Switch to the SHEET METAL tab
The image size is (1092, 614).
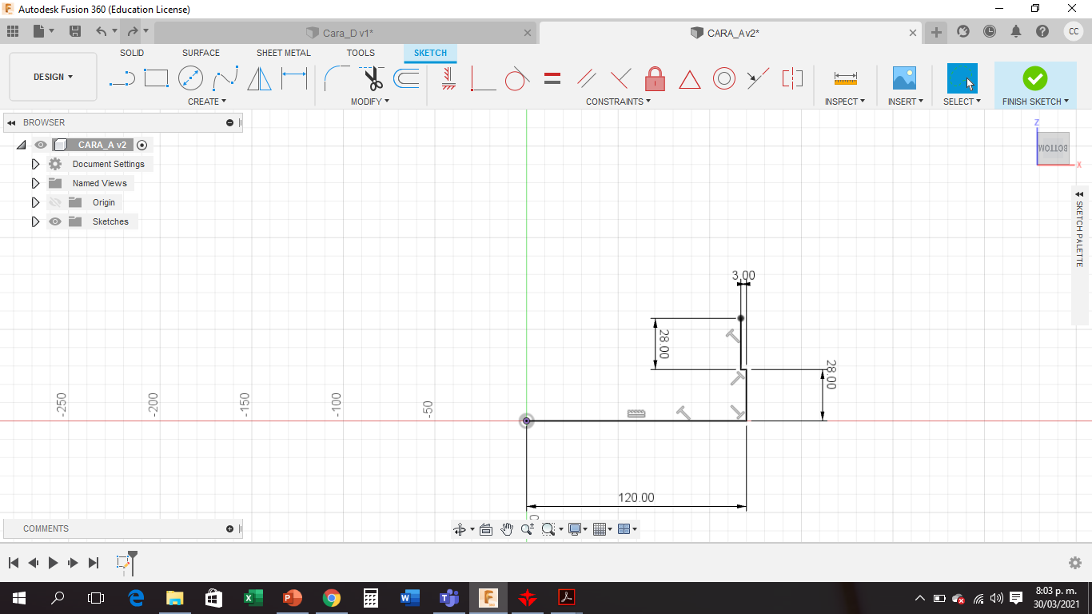[284, 53]
